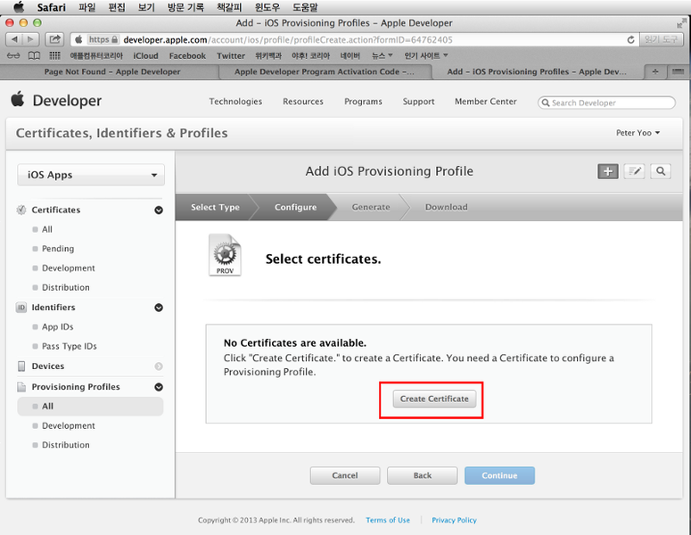Click the edit profiles pencil icon
This screenshot has width=691, height=535.
(x=634, y=171)
